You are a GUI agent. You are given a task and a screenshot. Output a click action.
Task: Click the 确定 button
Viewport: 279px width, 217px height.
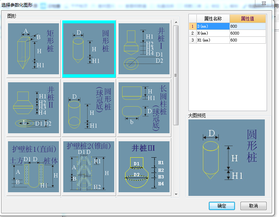(222, 206)
